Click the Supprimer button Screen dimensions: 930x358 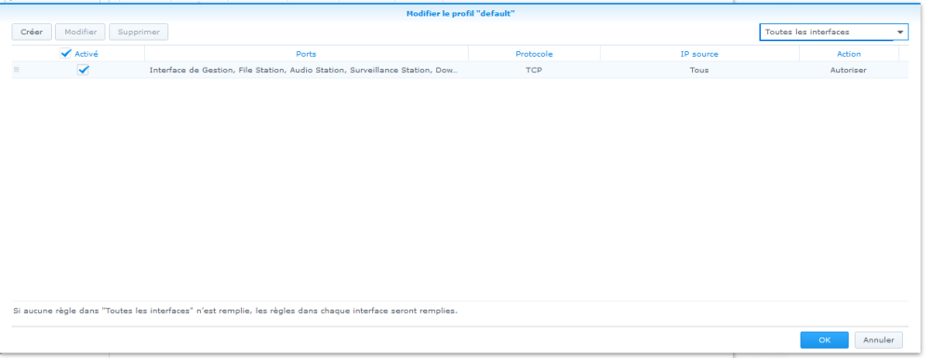click(x=139, y=32)
